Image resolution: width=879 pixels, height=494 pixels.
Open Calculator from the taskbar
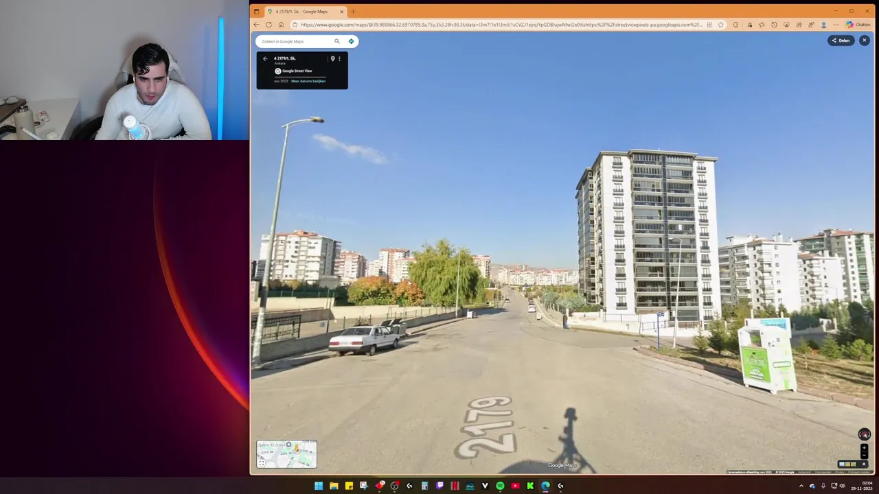[x=425, y=486]
